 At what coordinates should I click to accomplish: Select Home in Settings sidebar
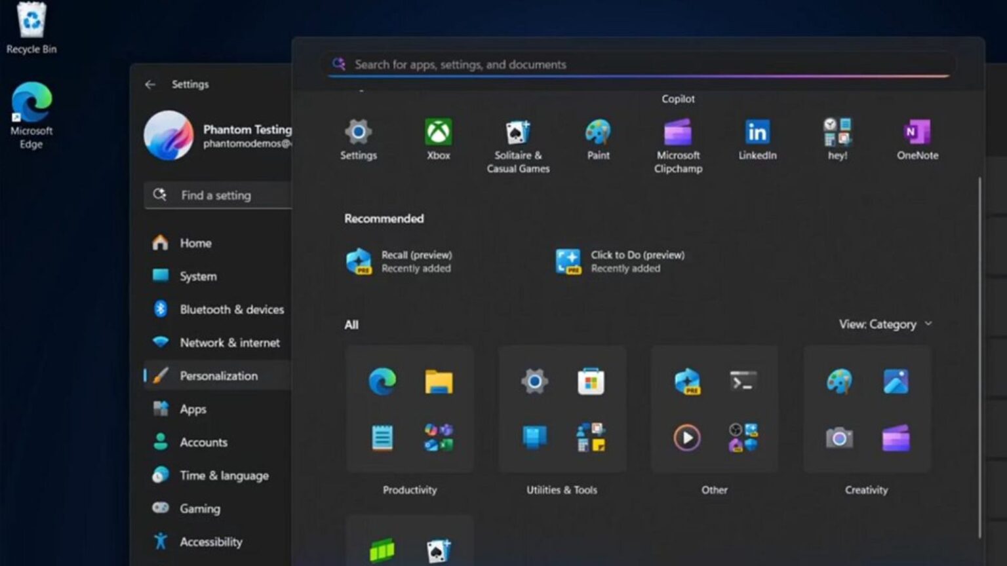pyautogui.click(x=218, y=243)
